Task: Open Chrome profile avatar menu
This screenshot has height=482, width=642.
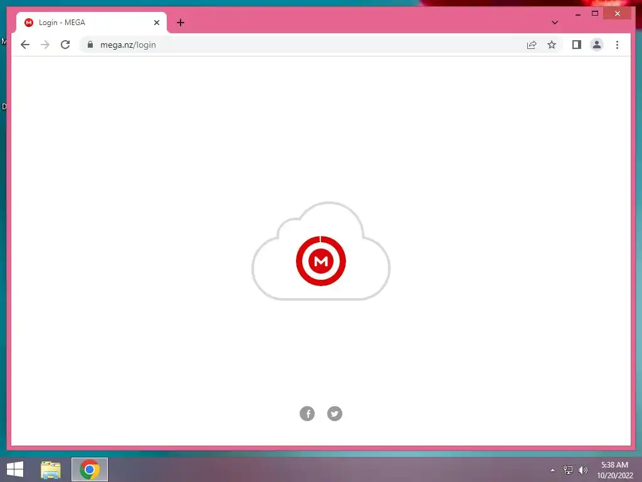Action: click(597, 45)
